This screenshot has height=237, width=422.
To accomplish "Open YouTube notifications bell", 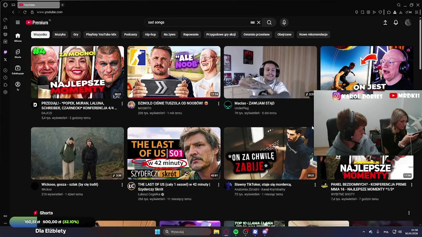I will 396,22.
